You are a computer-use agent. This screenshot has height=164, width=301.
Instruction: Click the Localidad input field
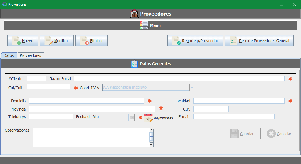click(239, 101)
